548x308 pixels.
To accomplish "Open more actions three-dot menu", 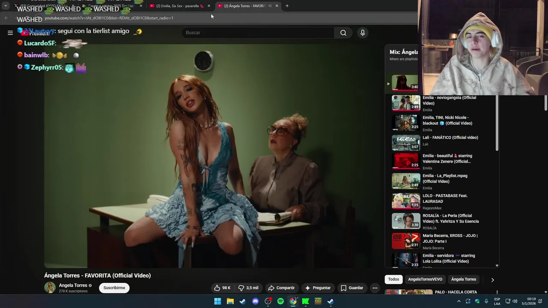I will (375, 288).
